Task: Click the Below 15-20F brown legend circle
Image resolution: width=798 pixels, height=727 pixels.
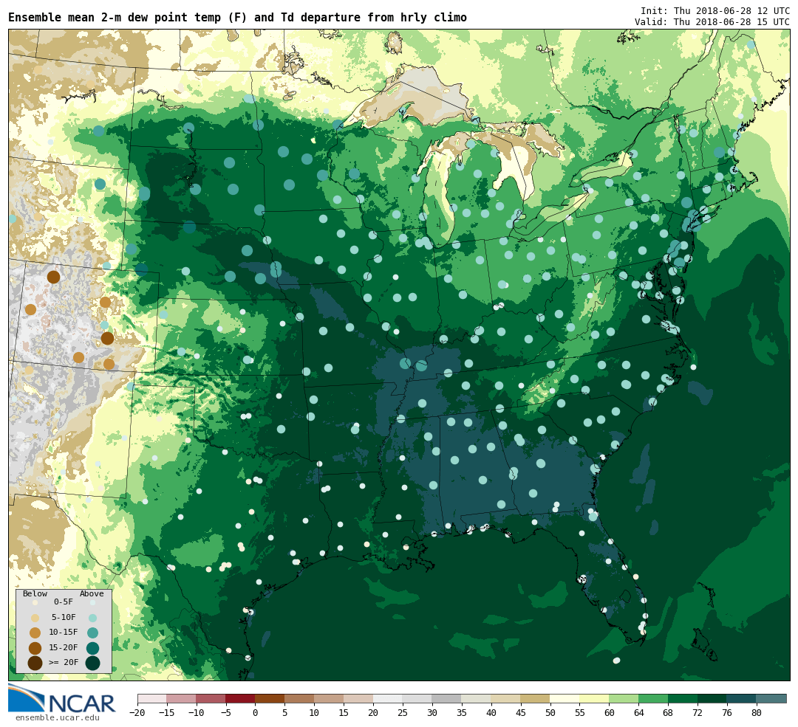Action: click(35, 648)
